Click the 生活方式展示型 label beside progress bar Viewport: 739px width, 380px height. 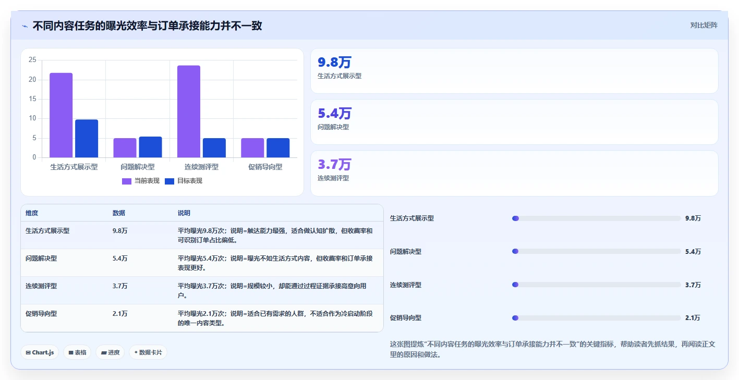coord(412,218)
